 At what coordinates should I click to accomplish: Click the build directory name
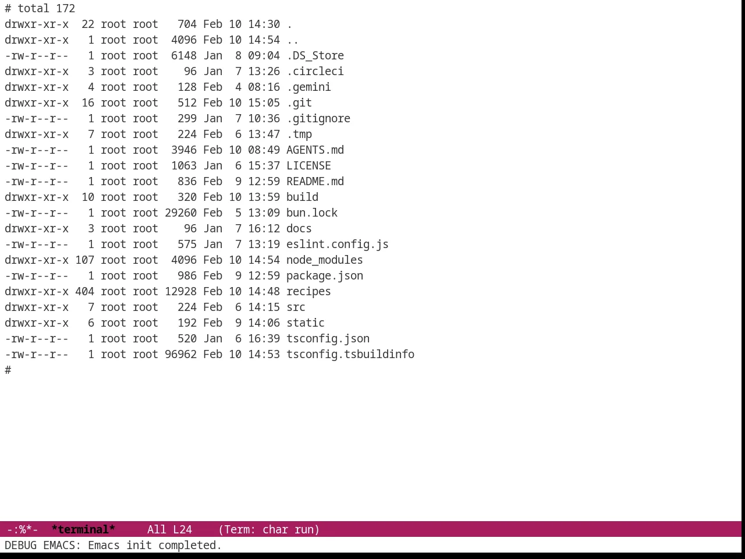pyautogui.click(x=302, y=197)
